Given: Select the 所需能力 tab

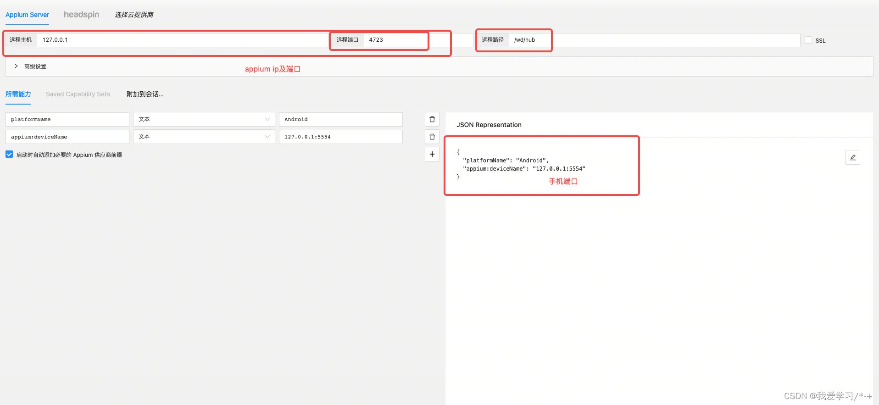Looking at the screenshot, I should coord(18,94).
